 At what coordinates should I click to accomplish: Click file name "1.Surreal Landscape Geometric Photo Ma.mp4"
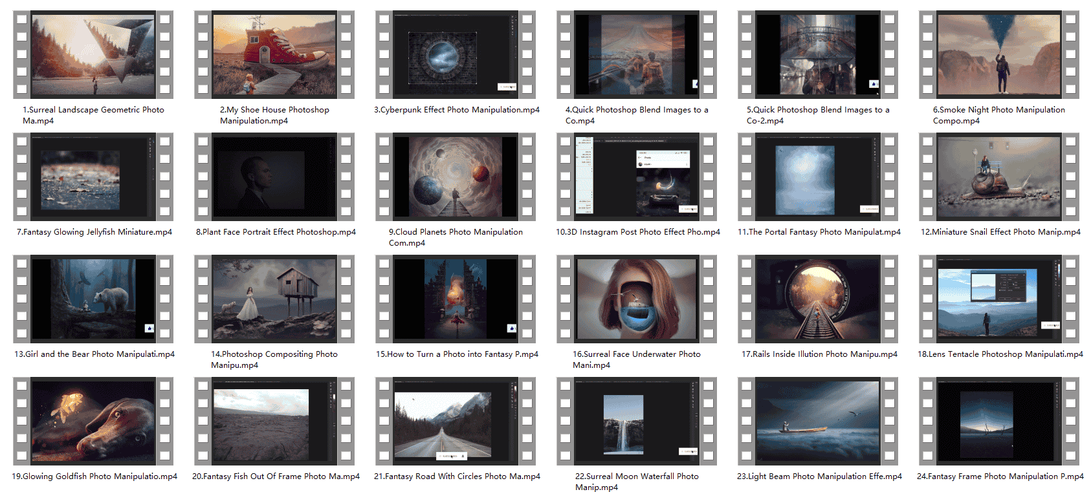93,115
